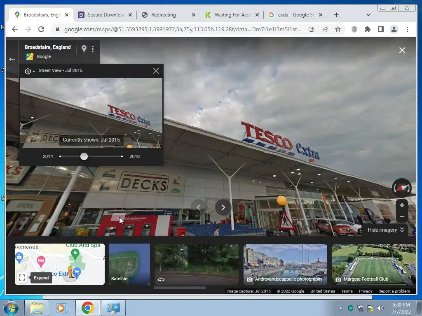Click the browser address bar URL
The height and width of the screenshot is (316, 422).
(x=183, y=29)
